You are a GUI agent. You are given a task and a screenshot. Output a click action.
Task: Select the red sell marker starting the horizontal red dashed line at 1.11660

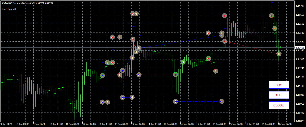pyautogui.click(x=224, y=16)
